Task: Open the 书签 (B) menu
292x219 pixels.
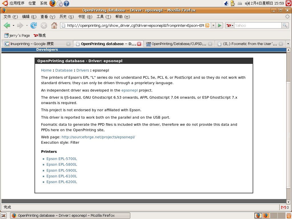Action: pos(85,17)
